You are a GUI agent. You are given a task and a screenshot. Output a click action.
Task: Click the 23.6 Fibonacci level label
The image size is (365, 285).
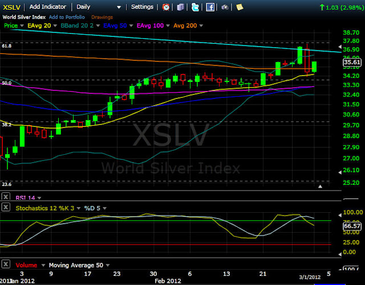click(6, 184)
